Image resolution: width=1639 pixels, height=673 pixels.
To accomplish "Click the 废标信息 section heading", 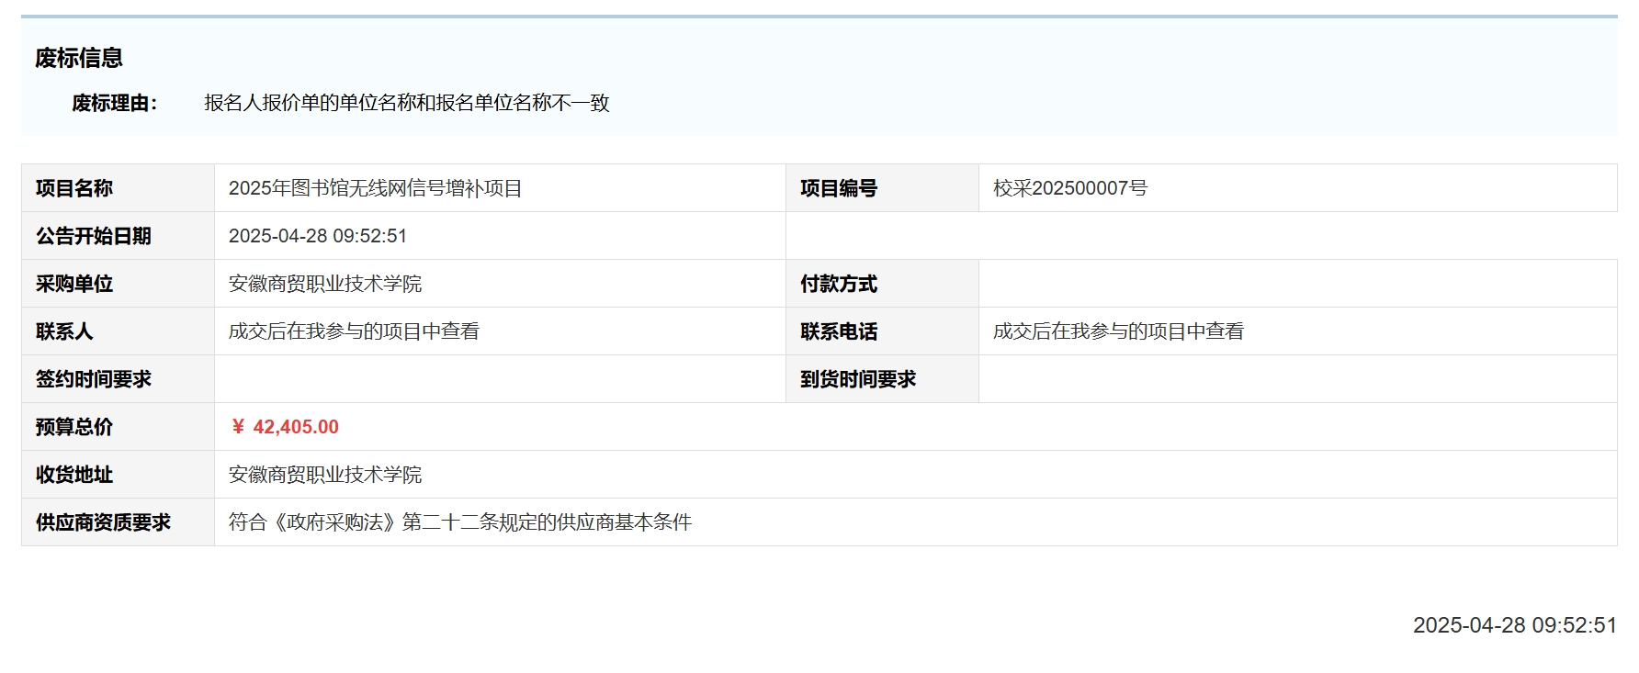I will (x=79, y=58).
